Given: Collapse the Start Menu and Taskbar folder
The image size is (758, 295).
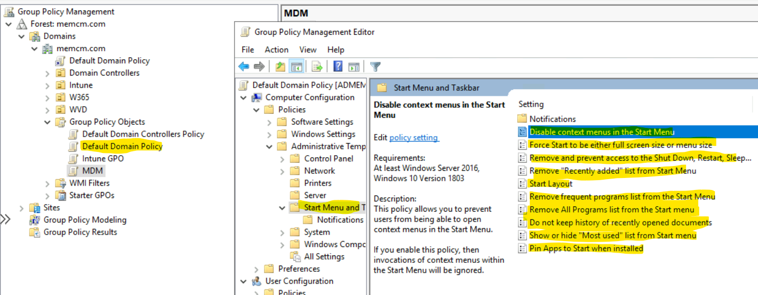Looking at the screenshot, I should pyautogui.click(x=282, y=207).
